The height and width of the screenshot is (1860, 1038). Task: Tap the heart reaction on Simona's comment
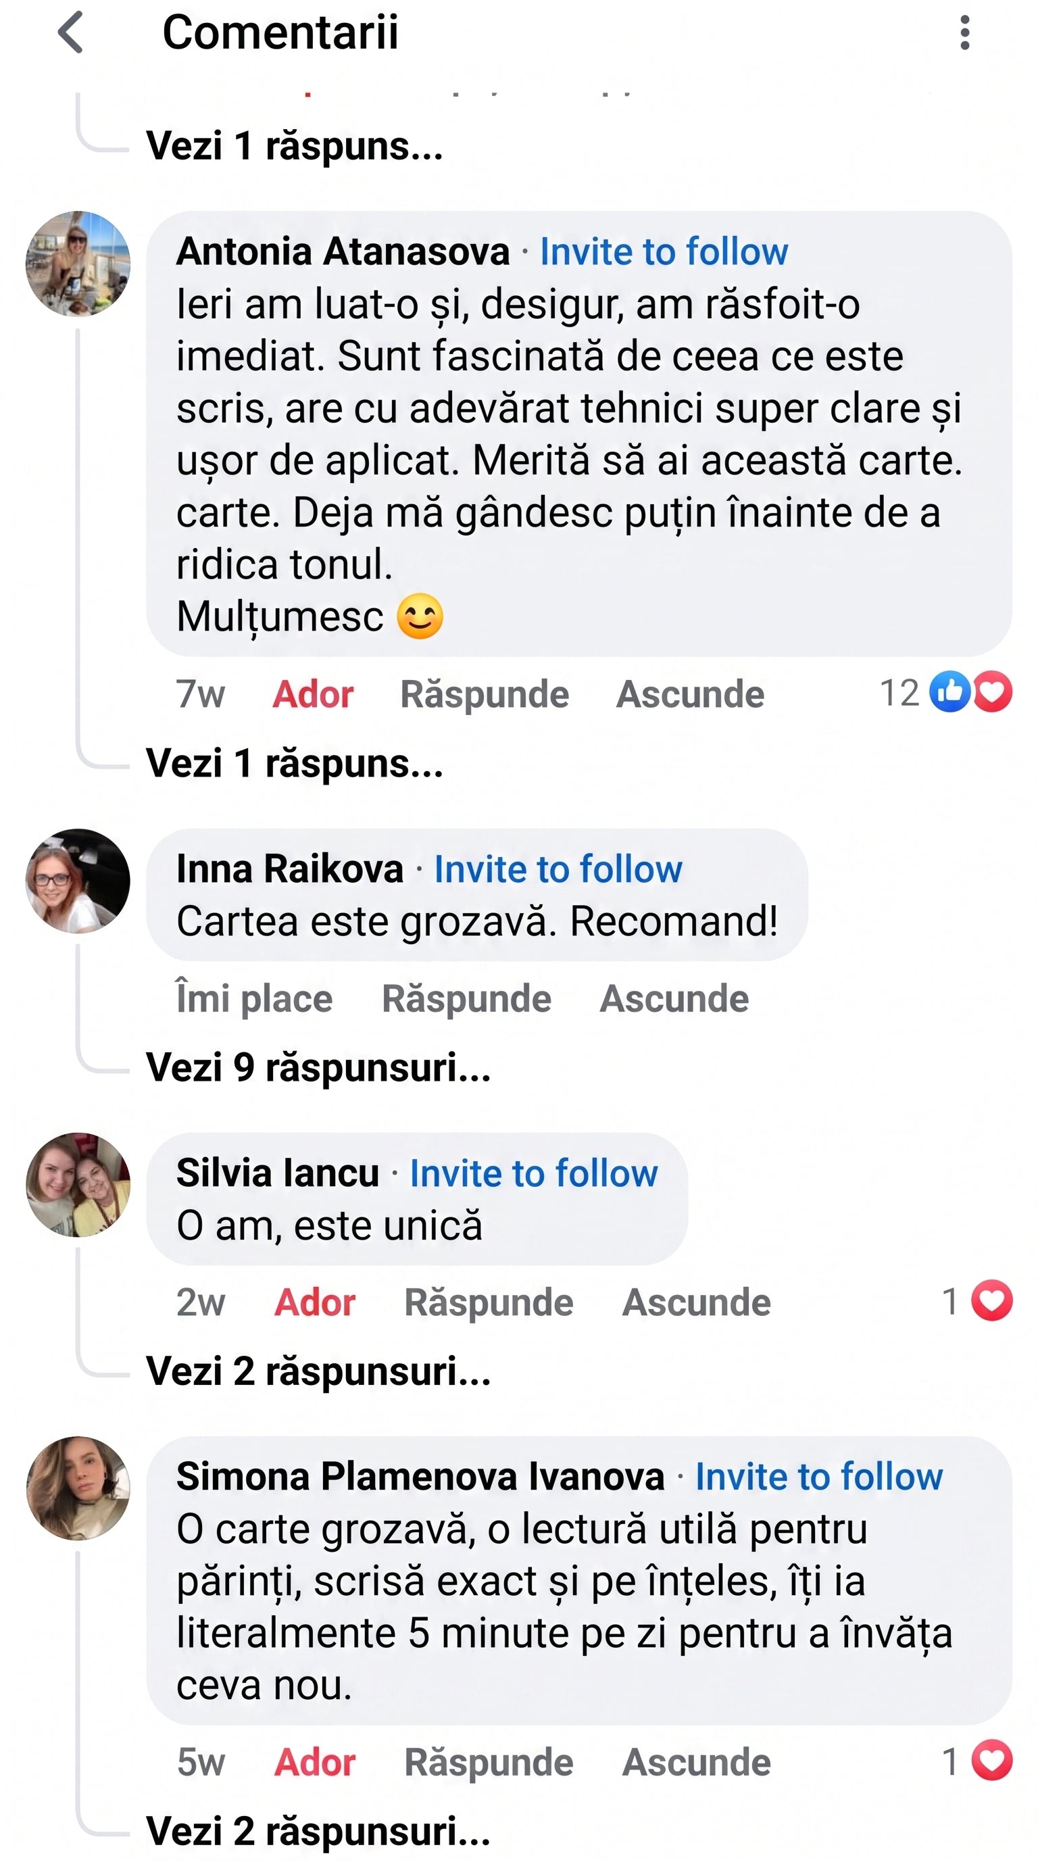click(x=992, y=1761)
